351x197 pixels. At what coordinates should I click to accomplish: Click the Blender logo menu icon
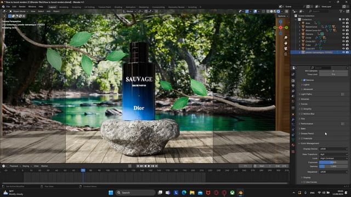tap(3, 7)
